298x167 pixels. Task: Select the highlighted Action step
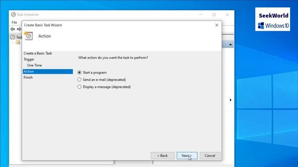click(47, 71)
